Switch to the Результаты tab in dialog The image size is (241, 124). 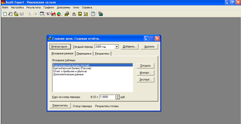(102, 54)
